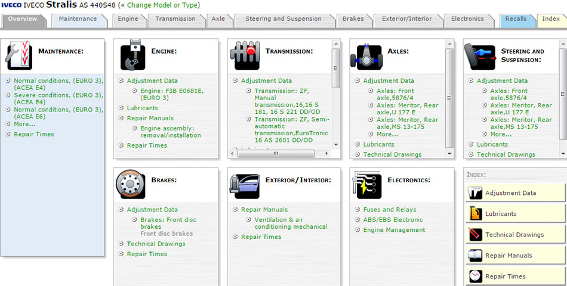
Task: Click the Steering and Suspension icon
Action: pyautogui.click(x=480, y=57)
